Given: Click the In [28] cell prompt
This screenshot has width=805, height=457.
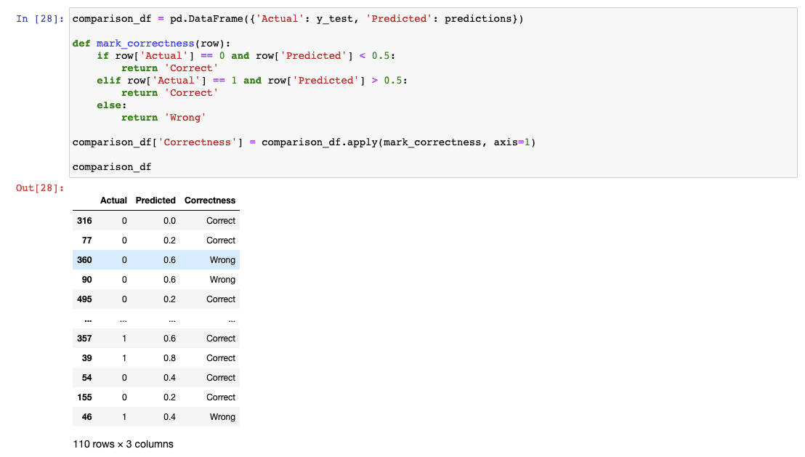Looking at the screenshot, I should tap(40, 19).
